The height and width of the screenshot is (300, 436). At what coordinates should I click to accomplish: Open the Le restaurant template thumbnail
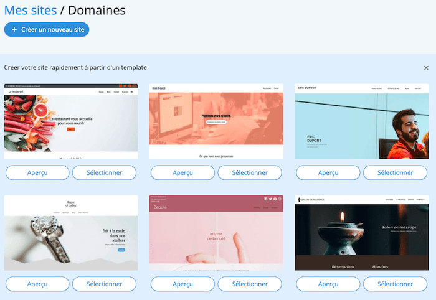71,121
